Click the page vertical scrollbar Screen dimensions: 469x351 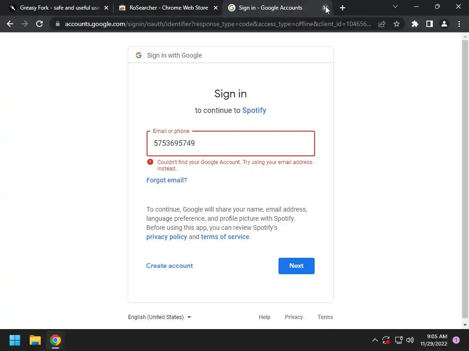pos(465,179)
